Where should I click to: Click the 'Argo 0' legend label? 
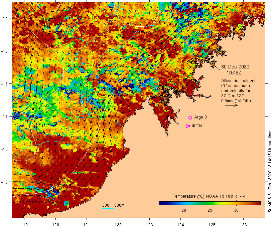point(200,117)
